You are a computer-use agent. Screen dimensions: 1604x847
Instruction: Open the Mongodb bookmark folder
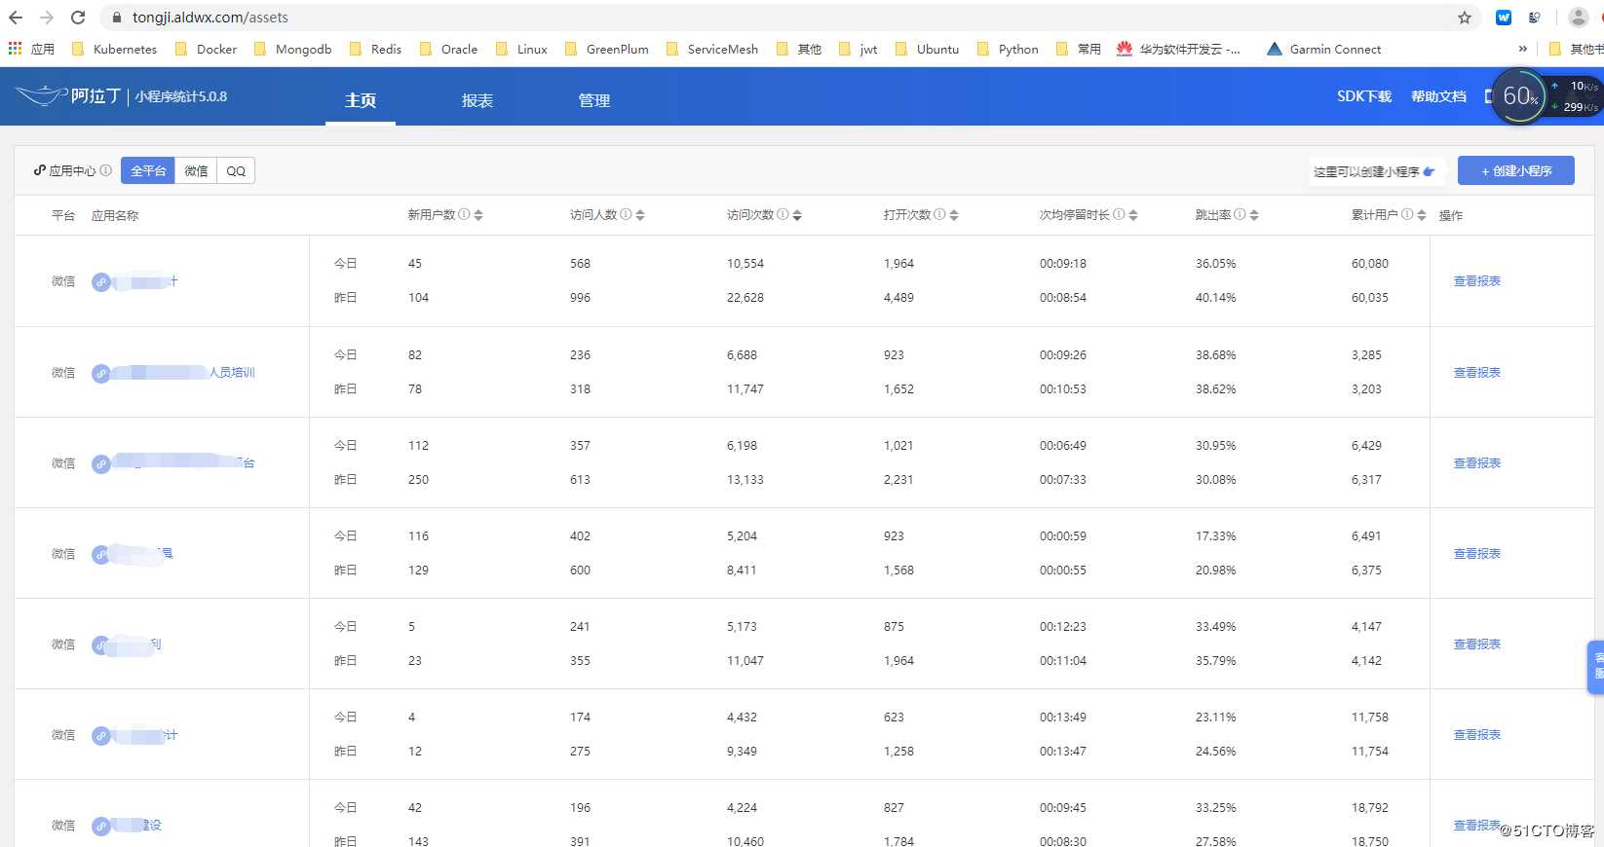click(x=292, y=49)
